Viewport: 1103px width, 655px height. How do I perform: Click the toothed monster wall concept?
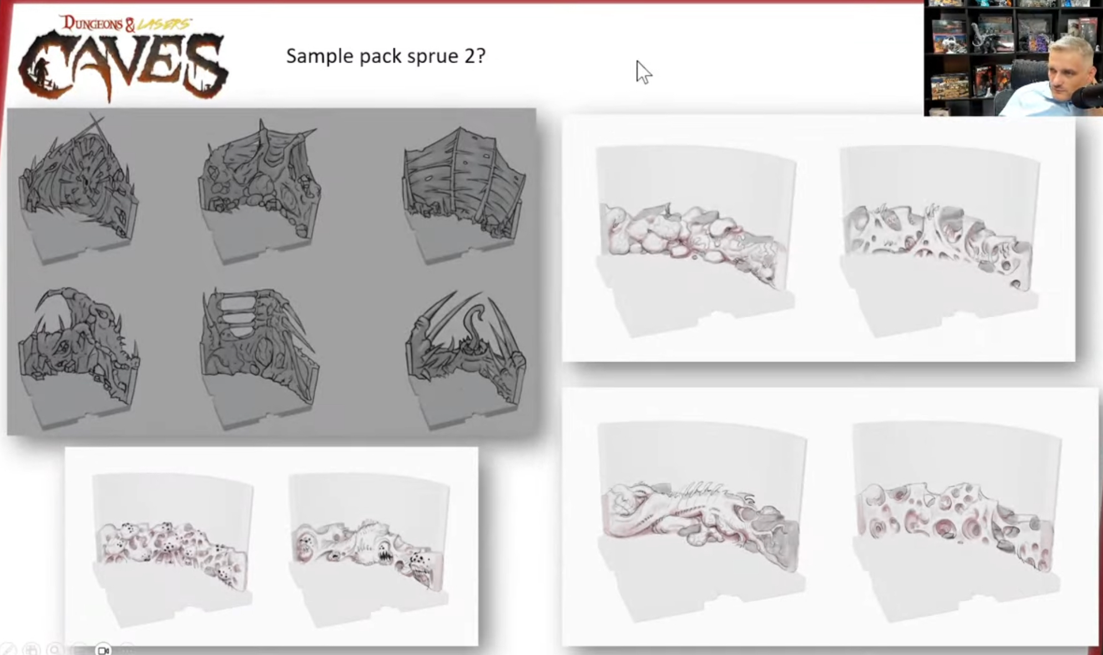coord(369,549)
